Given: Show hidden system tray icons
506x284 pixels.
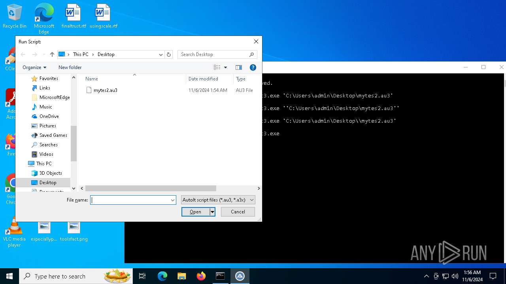Looking at the screenshot, I should point(426,276).
